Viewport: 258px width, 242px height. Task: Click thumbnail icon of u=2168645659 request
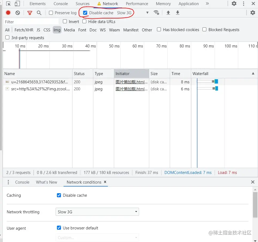(7, 82)
